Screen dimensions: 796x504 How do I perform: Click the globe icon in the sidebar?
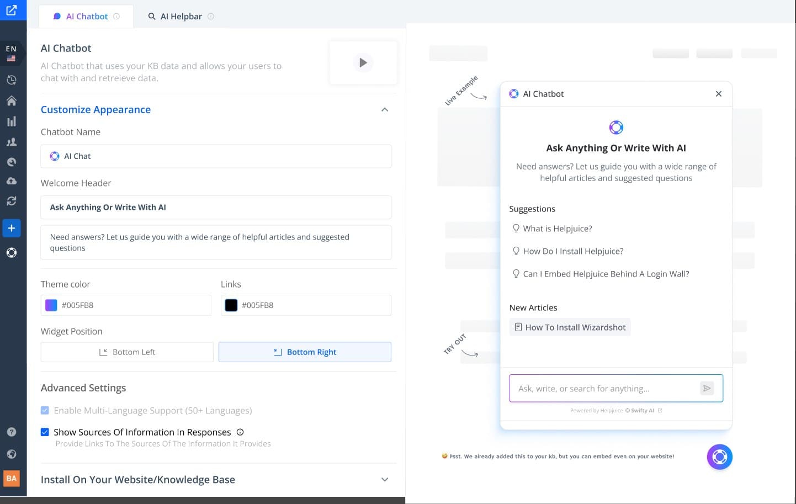coord(11,454)
